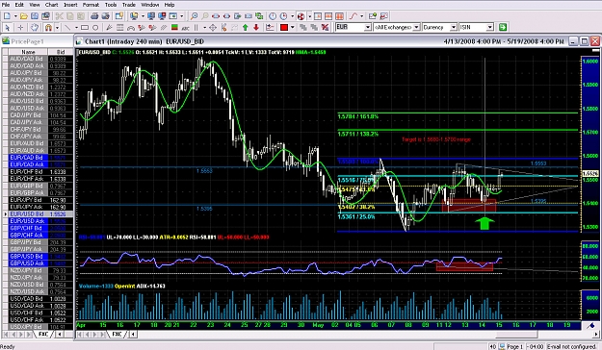Open the Currency type dropdown
Image resolution: width=602 pixels, height=350 pixels.
tap(453, 27)
